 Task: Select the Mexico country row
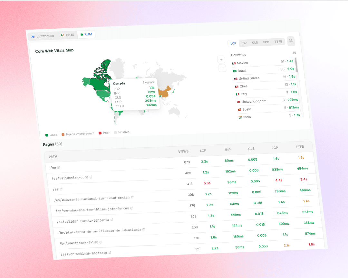point(263,62)
